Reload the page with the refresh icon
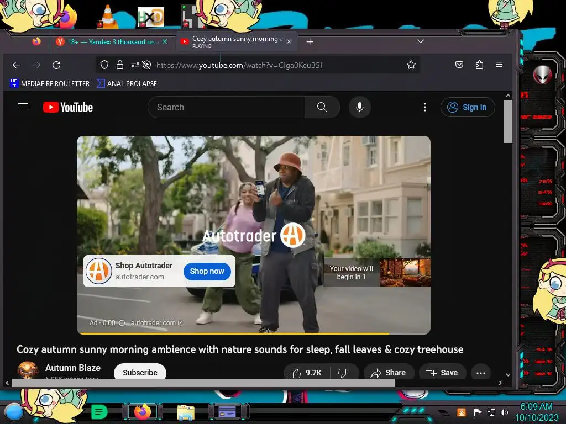 56,65
